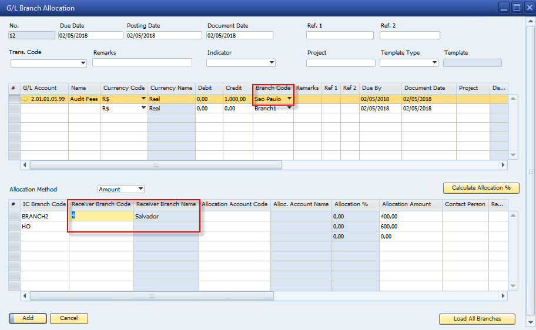Click the golden link arrow beside account 2.01.01.05.99

pos(25,99)
